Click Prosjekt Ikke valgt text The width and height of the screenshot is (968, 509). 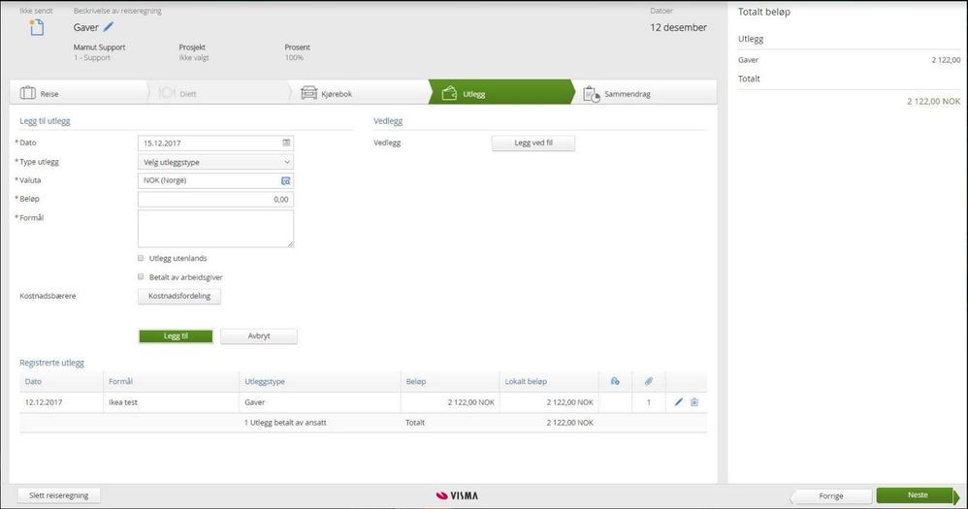[x=194, y=57]
